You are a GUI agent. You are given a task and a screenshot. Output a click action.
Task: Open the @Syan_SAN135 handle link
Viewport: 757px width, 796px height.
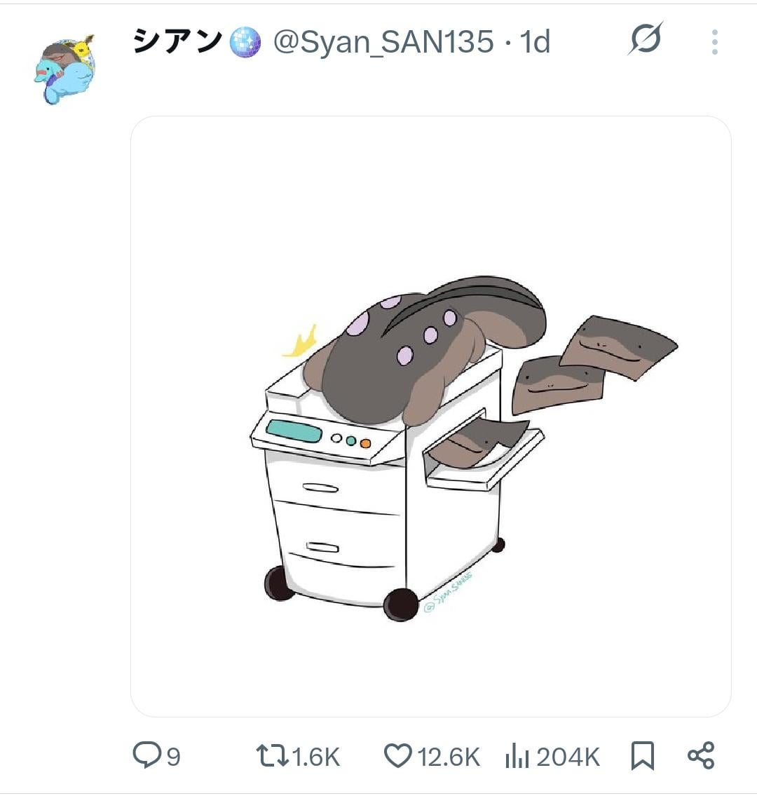(383, 41)
